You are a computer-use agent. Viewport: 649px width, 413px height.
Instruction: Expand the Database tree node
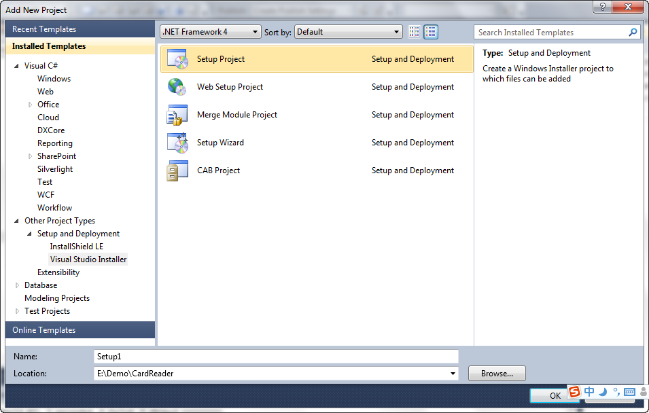(x=17, y=286)
